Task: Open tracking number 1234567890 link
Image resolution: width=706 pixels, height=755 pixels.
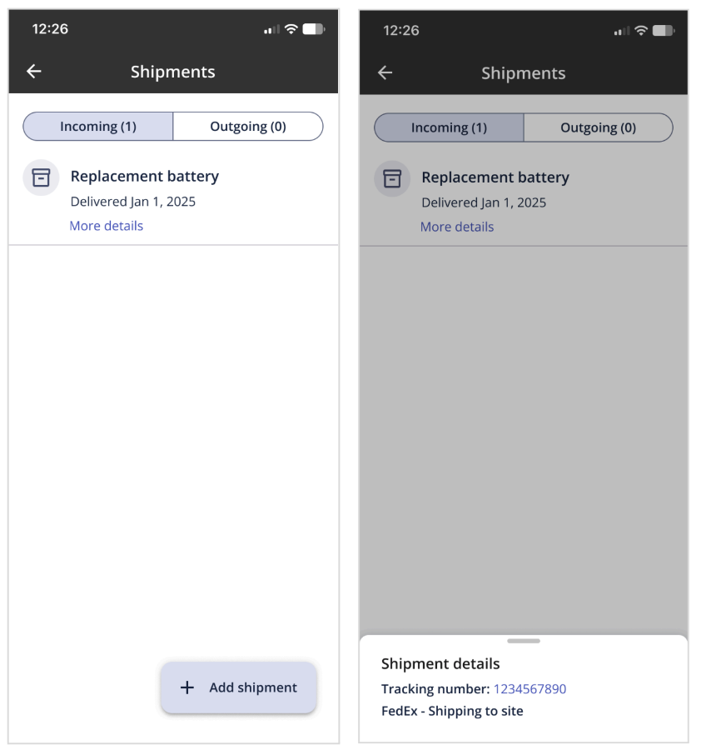Action: 529,689
